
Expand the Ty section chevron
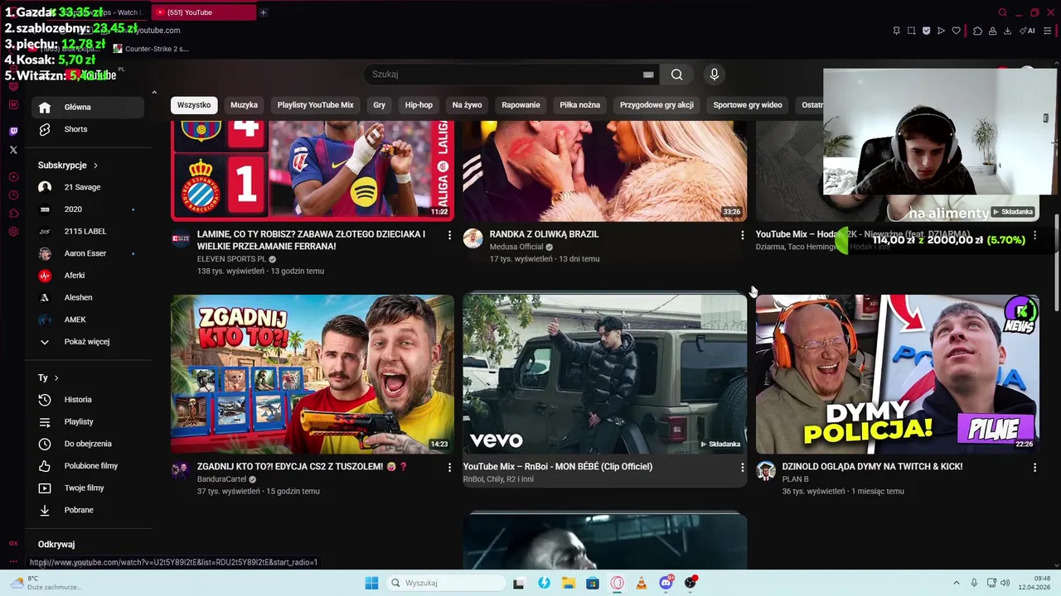pyautogui.click(x=56, y=377)
